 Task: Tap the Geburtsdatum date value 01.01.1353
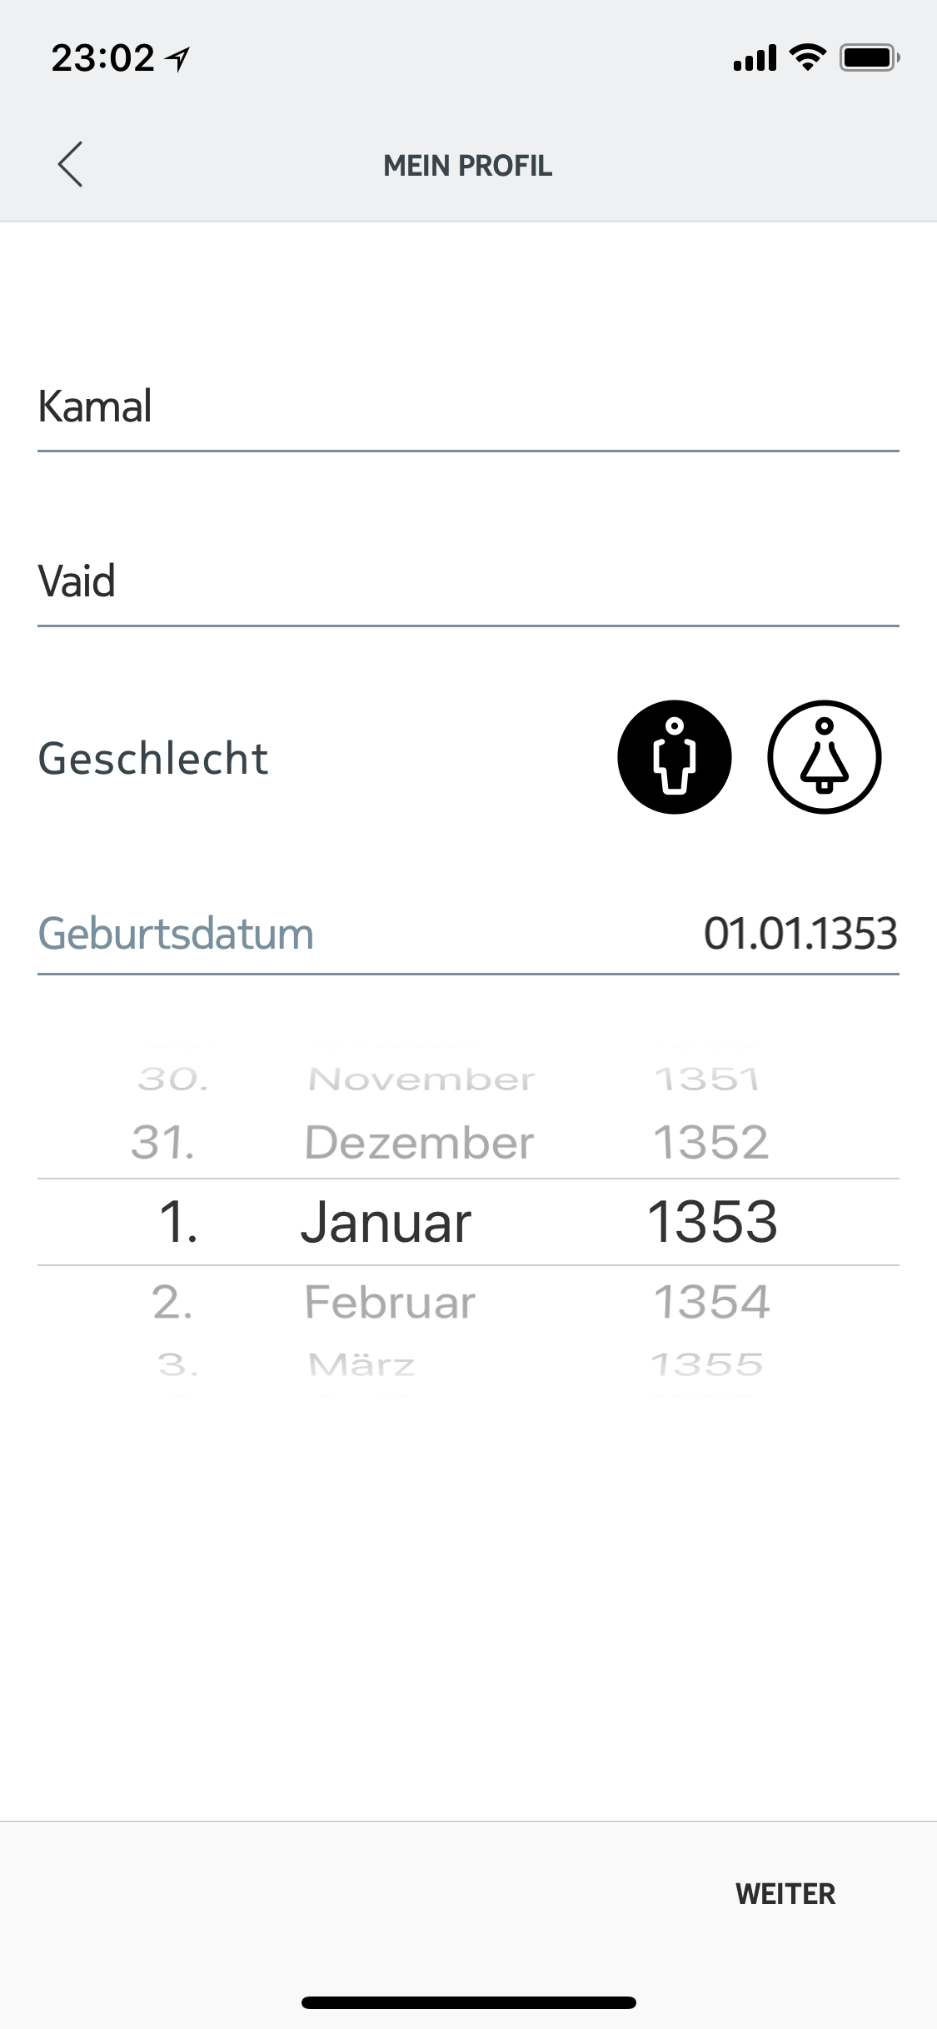pyautogui.click(x=800, y=934)
